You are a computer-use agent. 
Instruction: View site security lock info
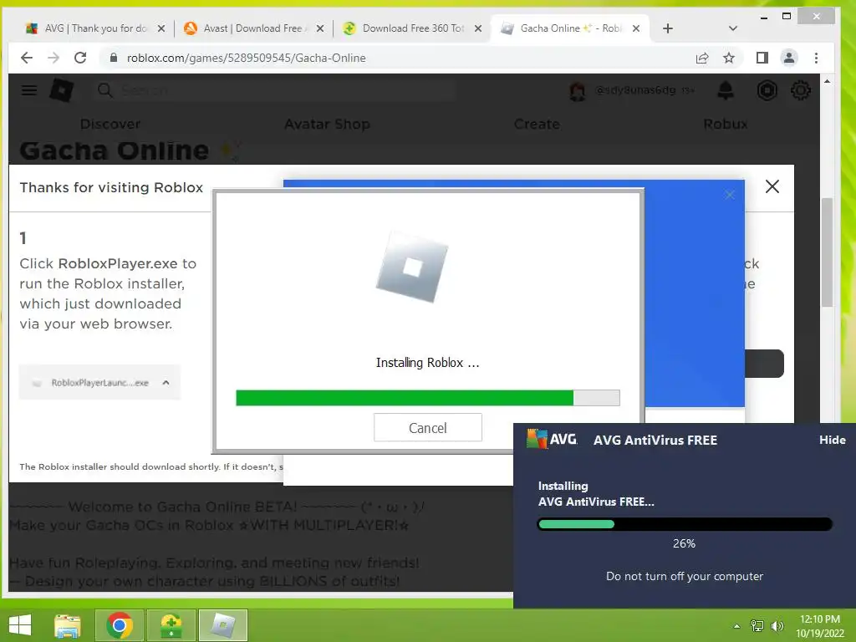point(114,58)
